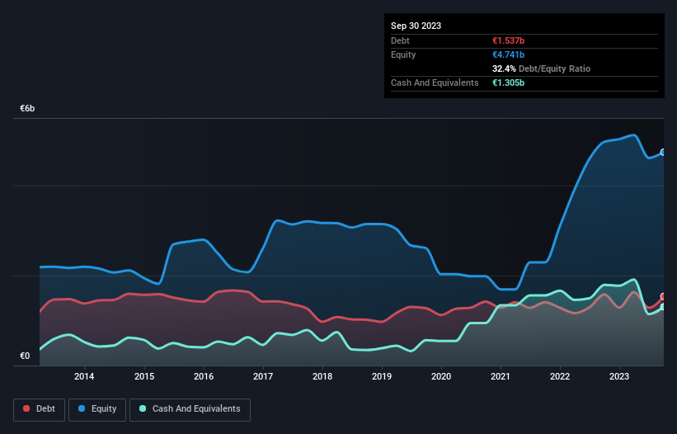Click the 2019 x-axis label
The image size is (677, 434).
point(382,376)
